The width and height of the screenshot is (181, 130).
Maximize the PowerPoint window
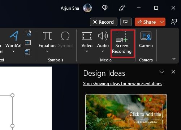pyautogui.click(x=156, y=8)
